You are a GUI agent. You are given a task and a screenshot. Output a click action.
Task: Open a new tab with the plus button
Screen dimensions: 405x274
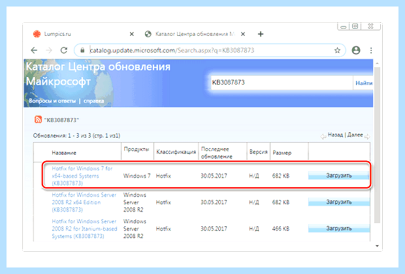coord(261,34)
